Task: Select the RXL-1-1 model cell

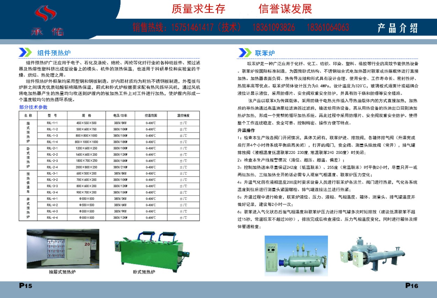Action: [52, 123]
